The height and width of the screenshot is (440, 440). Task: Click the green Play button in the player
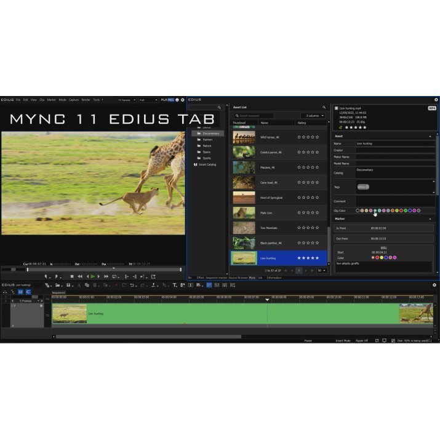[x=92, y=276]
